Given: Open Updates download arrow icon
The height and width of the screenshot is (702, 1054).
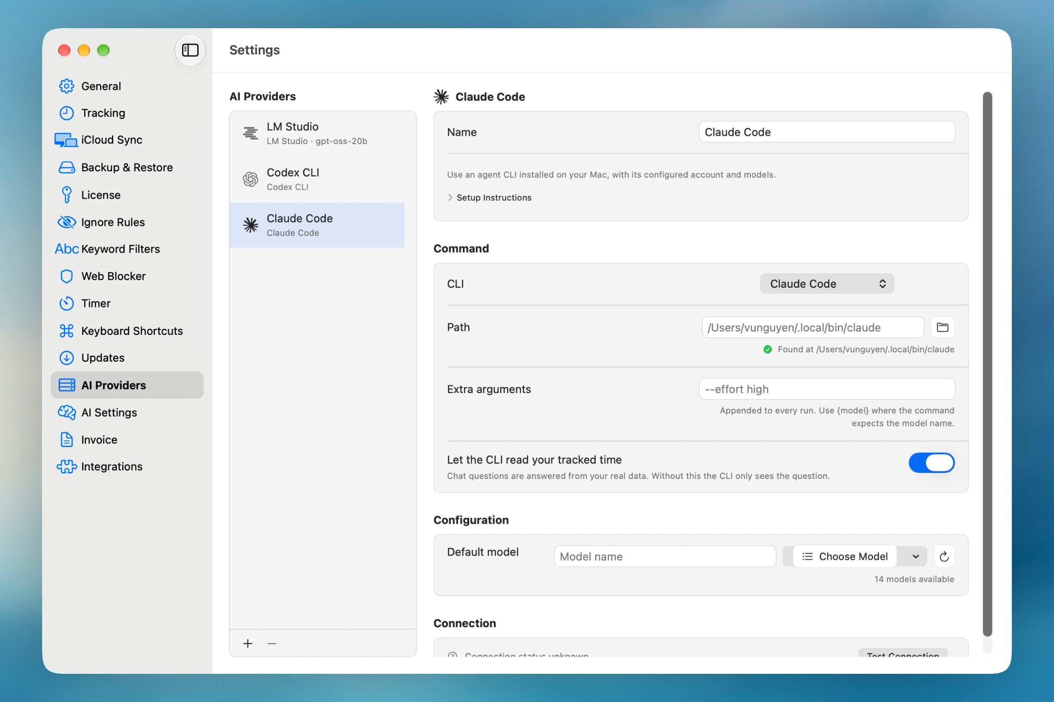Looking at the screenshot, I should (x=67, y=358).
